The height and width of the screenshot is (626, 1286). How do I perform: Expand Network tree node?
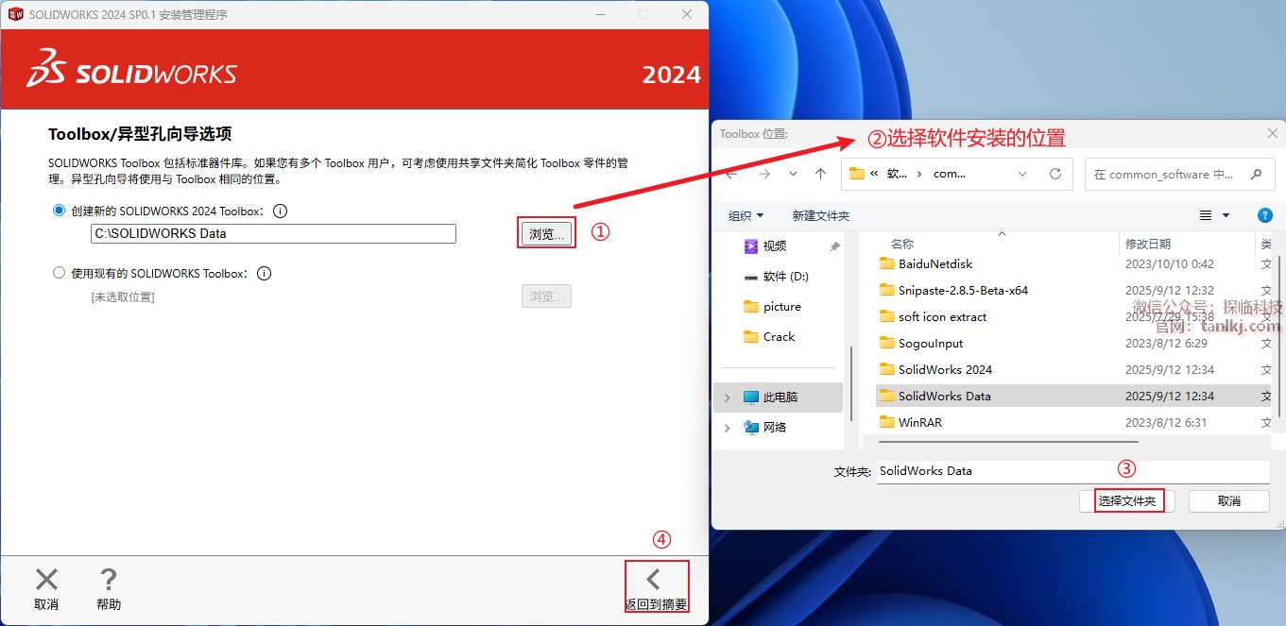(x=727, y=428)
